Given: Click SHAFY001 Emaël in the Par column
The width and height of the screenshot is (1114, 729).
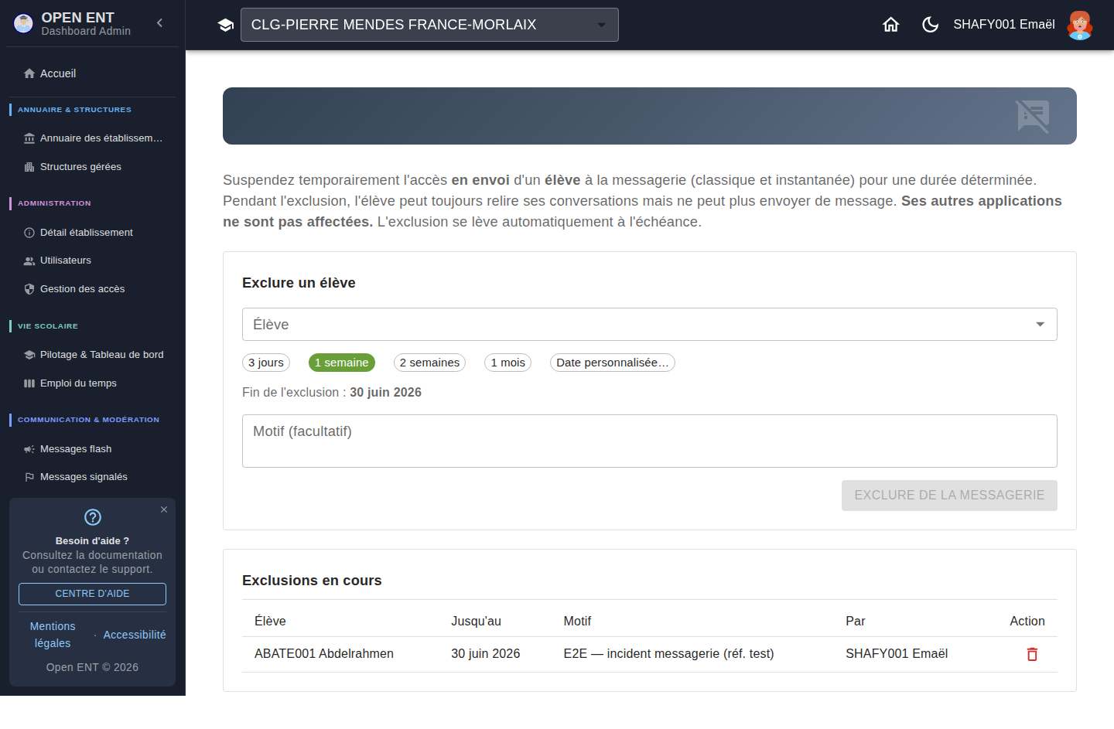Looking at the screenshot, I should pos(897,654).
